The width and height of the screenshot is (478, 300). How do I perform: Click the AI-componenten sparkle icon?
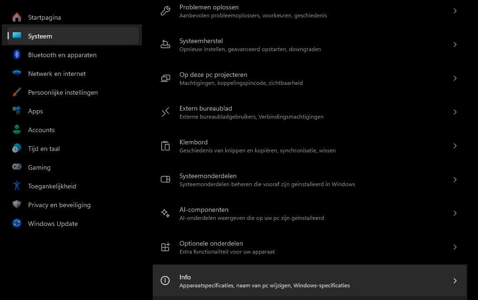pyautogui.click(x=165, y=213)
